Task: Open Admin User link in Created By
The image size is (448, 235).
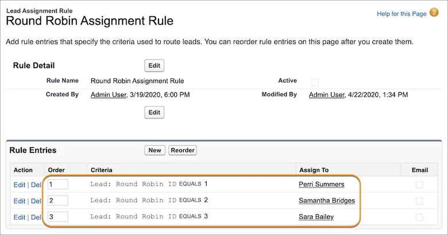Action: (x=109, y=95)
